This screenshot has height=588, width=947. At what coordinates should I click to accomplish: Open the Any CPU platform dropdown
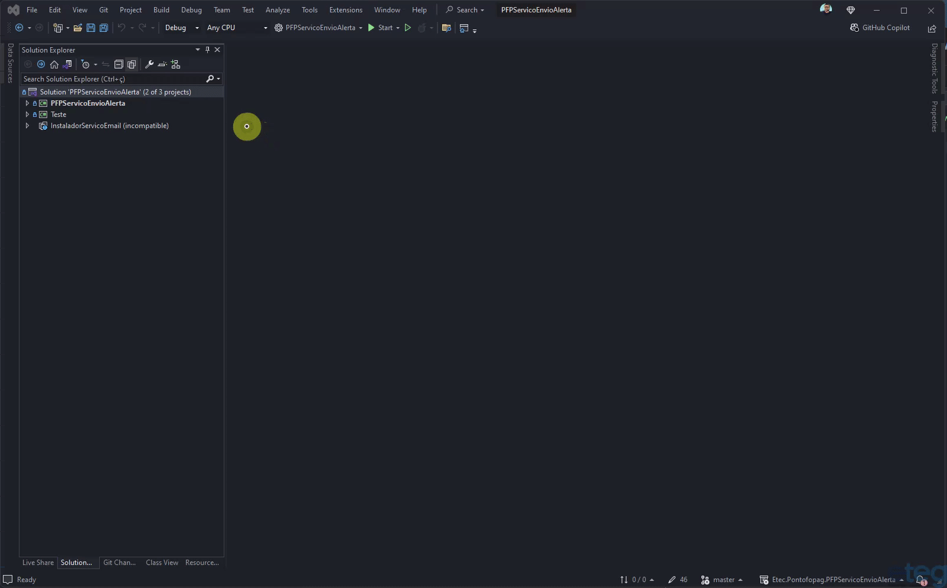[x=237, y=28]
